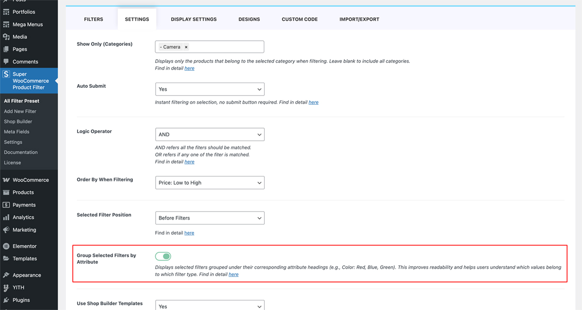582x310 pixels.
Task: Click 'here' link under Selected Filter Position
Action: (x=190, y=233)
